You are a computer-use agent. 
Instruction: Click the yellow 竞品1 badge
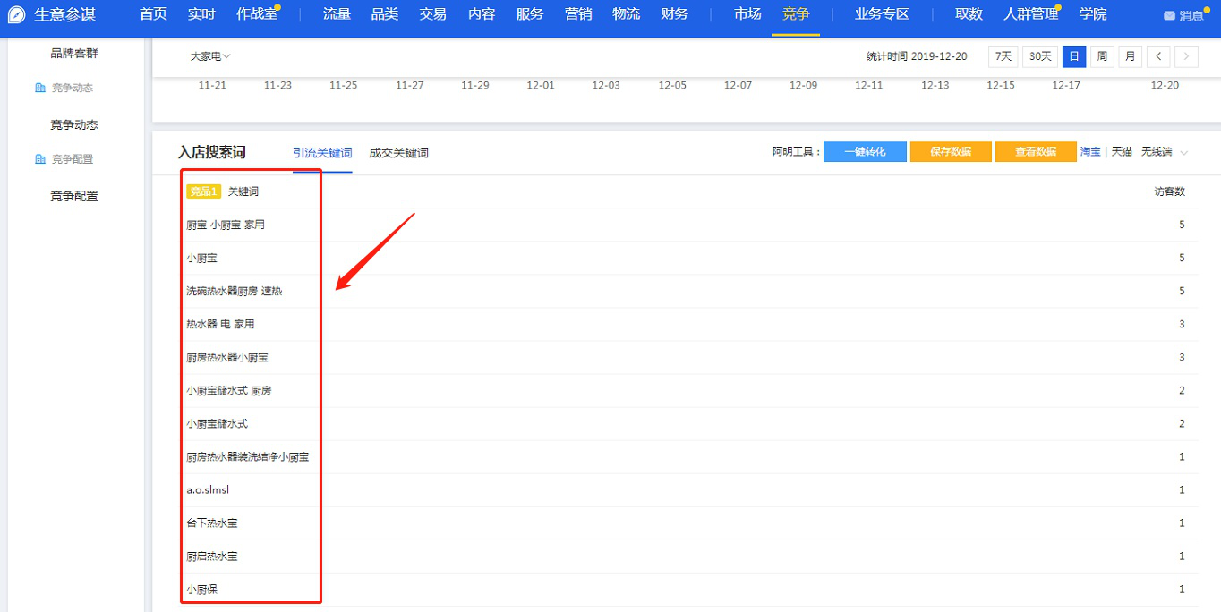tap(202, 191)
